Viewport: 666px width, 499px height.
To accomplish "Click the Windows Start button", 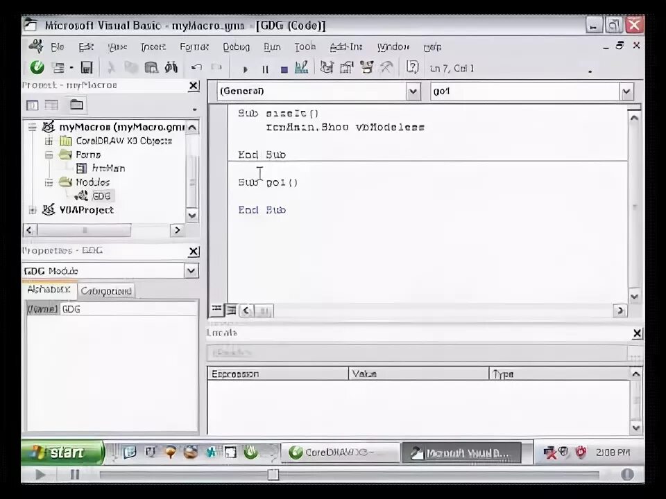I will tap(62, 453).
